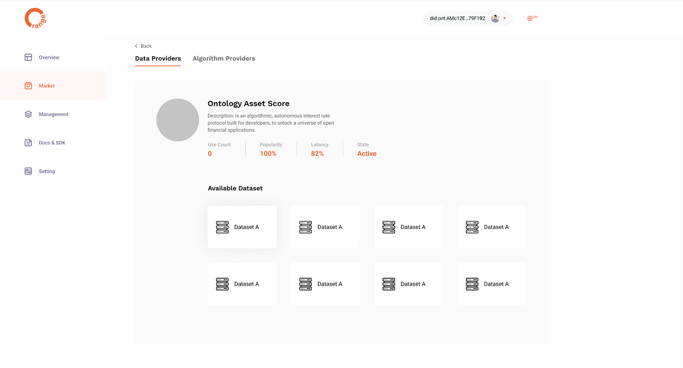Expand the orange account dropdown arrow
This screenshot has height=368, width=683.
[x=504, y=19]
